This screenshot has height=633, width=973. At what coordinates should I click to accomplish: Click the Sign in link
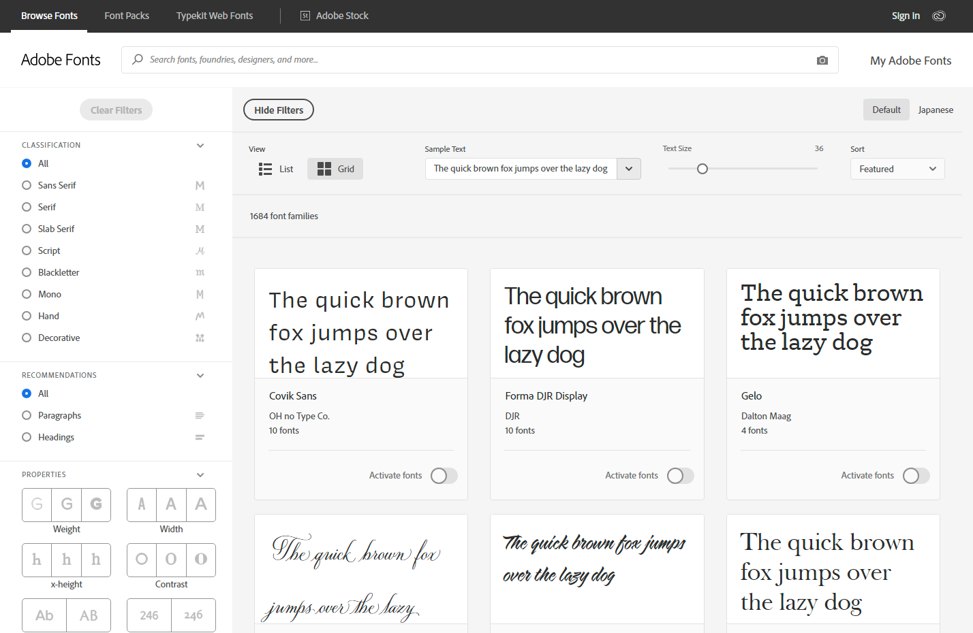[x=906, y=16]
